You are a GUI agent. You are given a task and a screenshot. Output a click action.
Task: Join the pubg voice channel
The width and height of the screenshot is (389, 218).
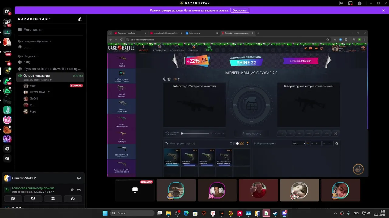tap(50, 62)
